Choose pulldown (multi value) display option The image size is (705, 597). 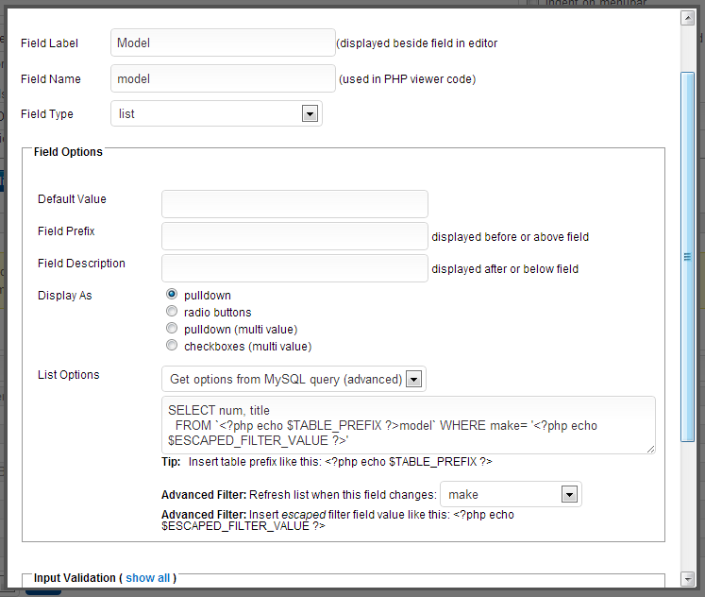(x=172, y=329)
